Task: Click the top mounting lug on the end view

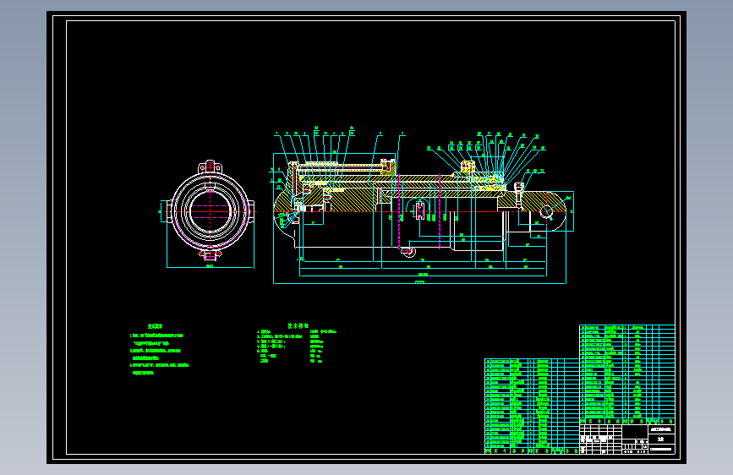Action: [x=211, y=167]
